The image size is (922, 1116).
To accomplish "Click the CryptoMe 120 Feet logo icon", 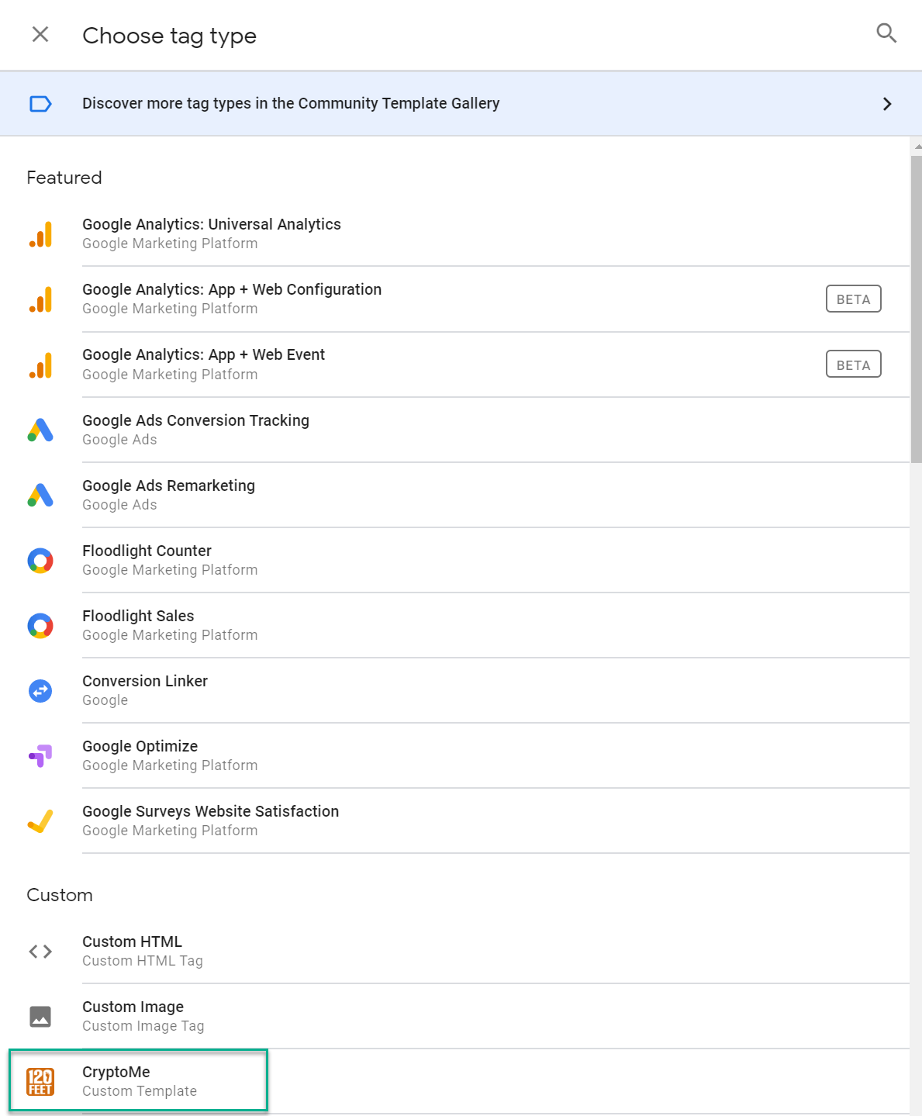I will point(40,1081).
